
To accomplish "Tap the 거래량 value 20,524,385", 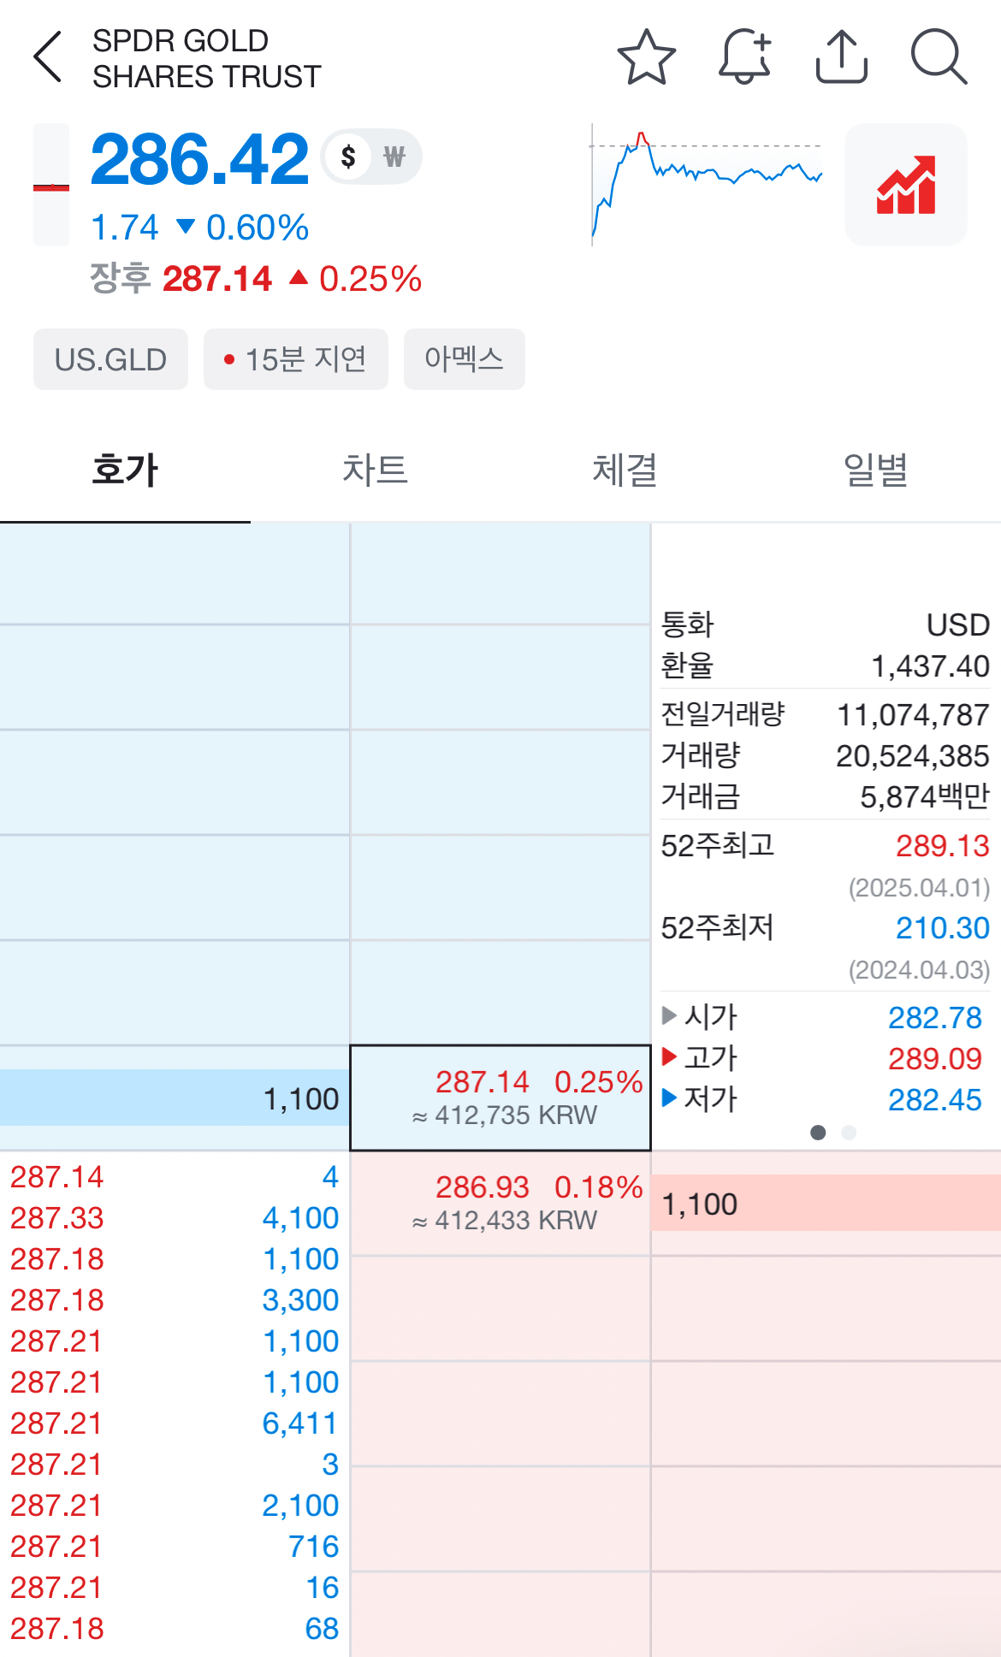I will [913, 756].
